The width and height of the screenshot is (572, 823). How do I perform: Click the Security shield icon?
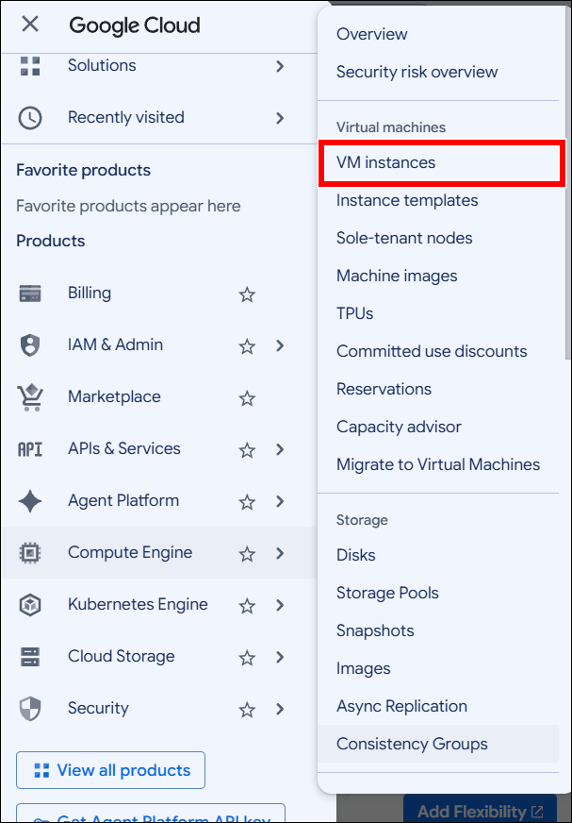[x=30, y=709]
